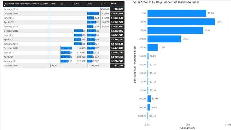This screenshot has height=130, width=231.
Task: Select the January 2014 row label
Action: click(10, 9)
